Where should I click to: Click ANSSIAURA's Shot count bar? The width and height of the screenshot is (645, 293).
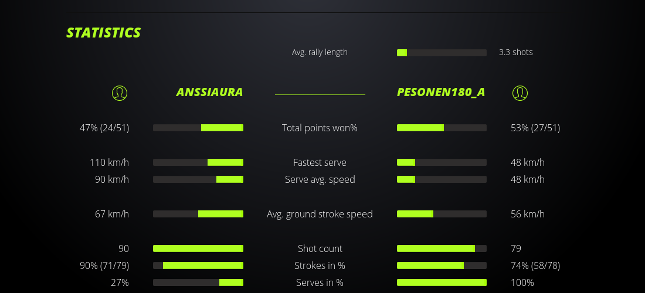pyautogui.click(x=198, y=248)
